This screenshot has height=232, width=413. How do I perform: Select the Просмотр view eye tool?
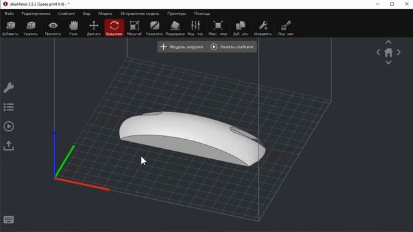click(x=53, y=28)
